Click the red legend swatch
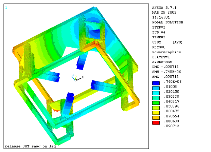211x152 pixels. click(x=156, y=123)
